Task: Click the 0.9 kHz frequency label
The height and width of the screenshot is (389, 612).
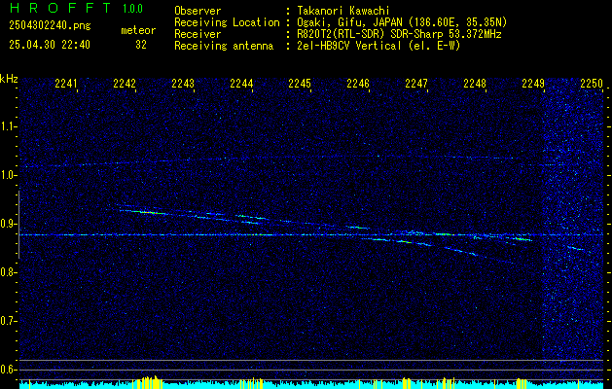Action: pyautogui.click(x=8, y=224)
